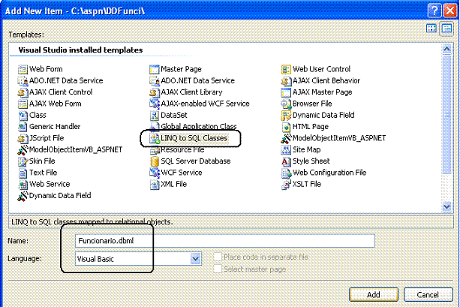Choose the Skin File template icon
Viewport: 460px width, 307px height.
23,161
